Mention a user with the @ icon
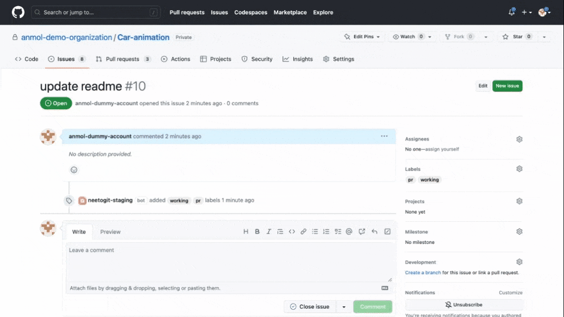 tap(349, 231)
